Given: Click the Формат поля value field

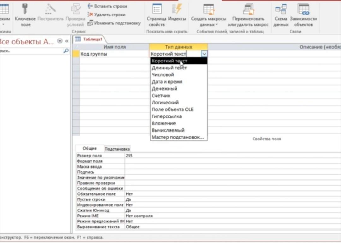Looking at the screenshot, I should pyautogui.click(x=233, y=161).
